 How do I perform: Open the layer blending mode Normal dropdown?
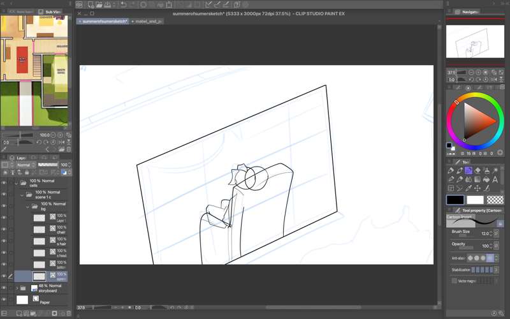click(26, 165)
